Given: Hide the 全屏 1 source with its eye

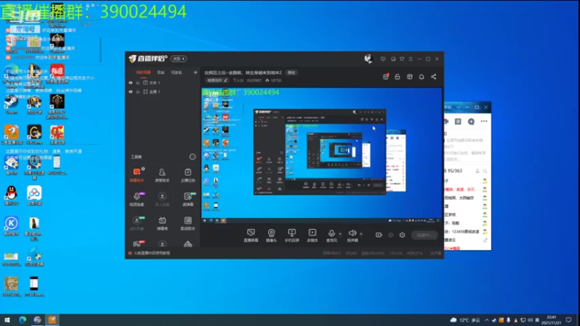Looking at the screenshot, I should (x=130, y=92).
